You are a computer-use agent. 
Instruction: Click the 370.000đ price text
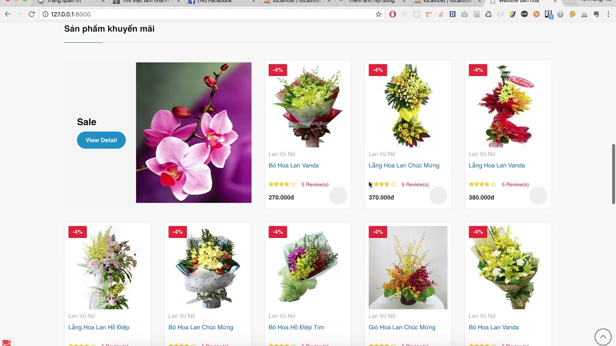[x=381, y=198]
